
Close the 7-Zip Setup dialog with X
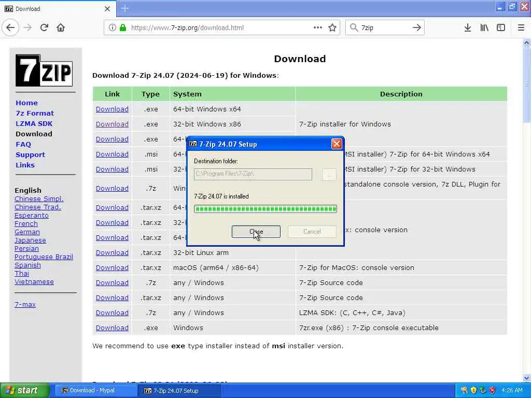point(337,144)
